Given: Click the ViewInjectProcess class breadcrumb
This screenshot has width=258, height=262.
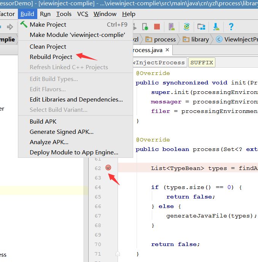Looking at the screenshot, I should (x=237, y=40).
